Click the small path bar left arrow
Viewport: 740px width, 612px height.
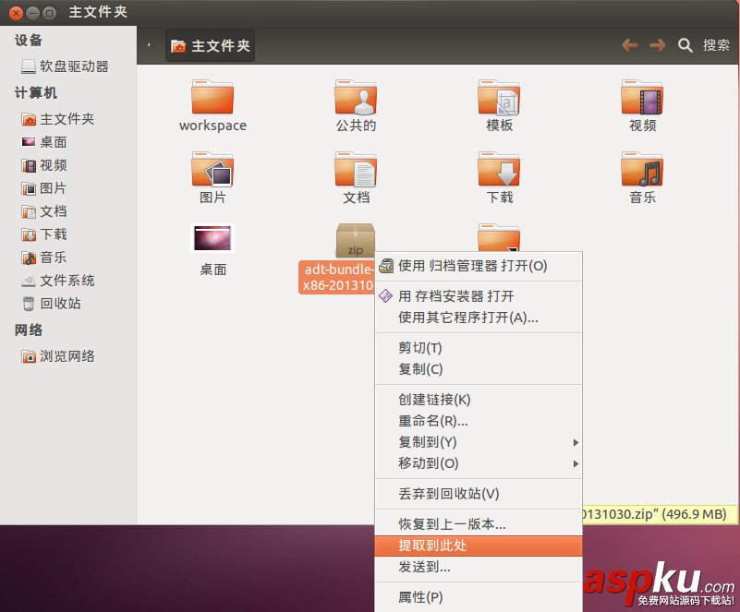coord(149,45)
